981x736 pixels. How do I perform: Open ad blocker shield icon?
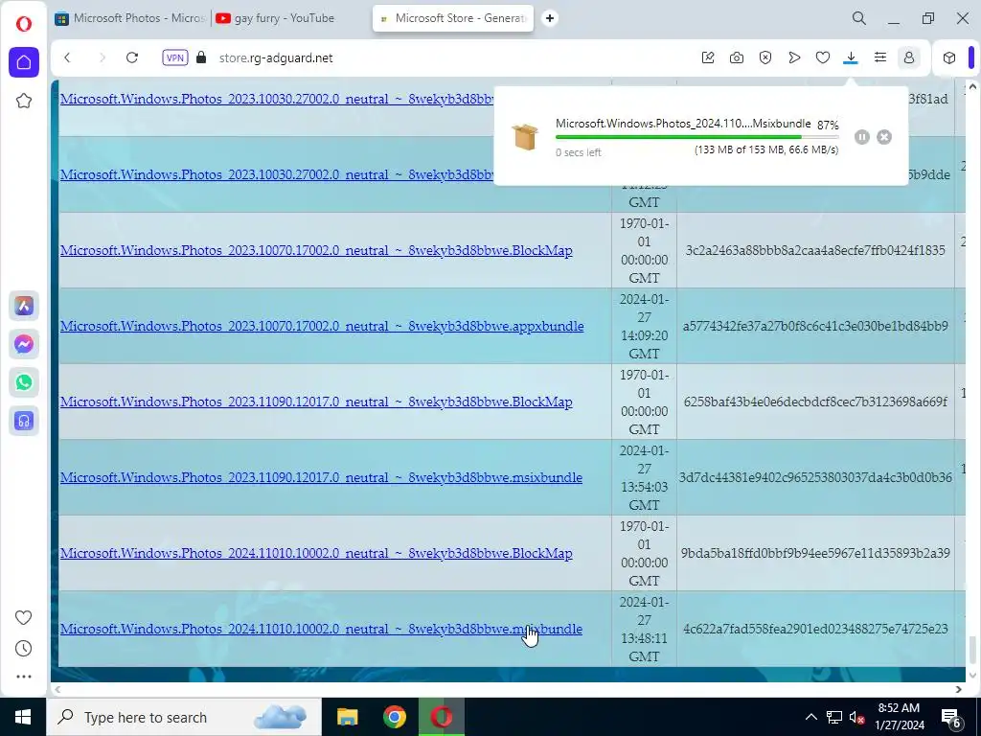coord(765,57)
